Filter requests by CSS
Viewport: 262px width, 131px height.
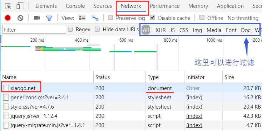184,30
